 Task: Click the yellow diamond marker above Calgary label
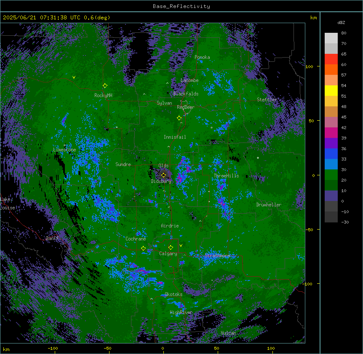[x=171, y=248]
